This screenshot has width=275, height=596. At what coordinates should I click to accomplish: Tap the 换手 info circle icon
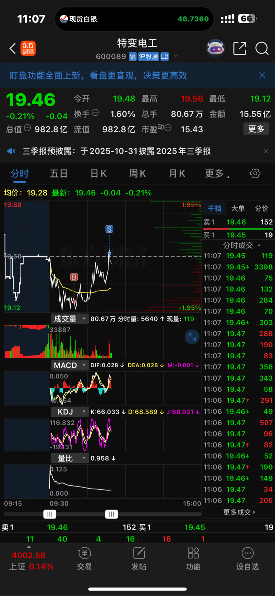[95, 112]
